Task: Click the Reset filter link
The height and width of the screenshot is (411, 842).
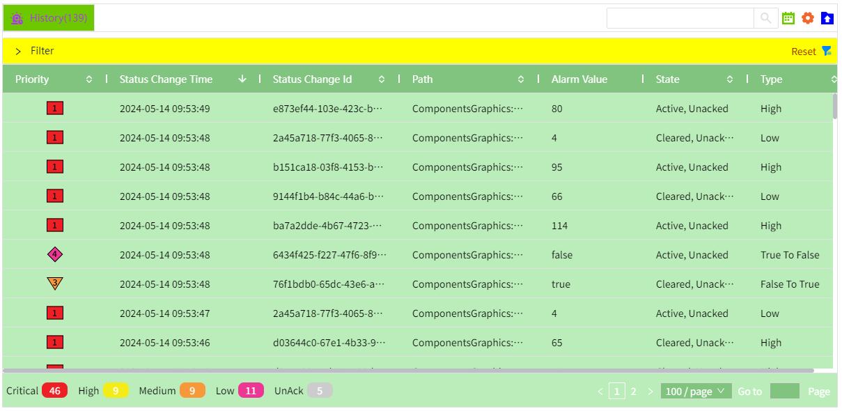Action: tap(803, 52)
